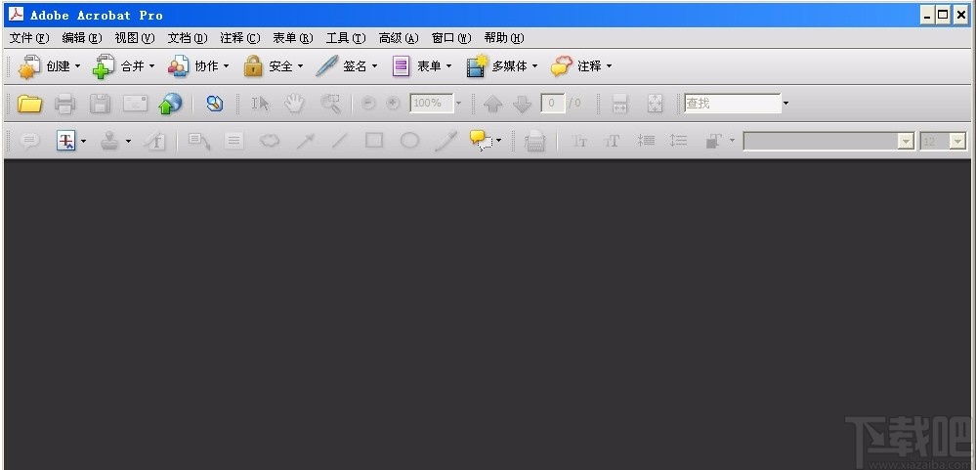976x470 pixels.
Task: Select the Line drawing tool icon
Action: click(x=339, y=142)
